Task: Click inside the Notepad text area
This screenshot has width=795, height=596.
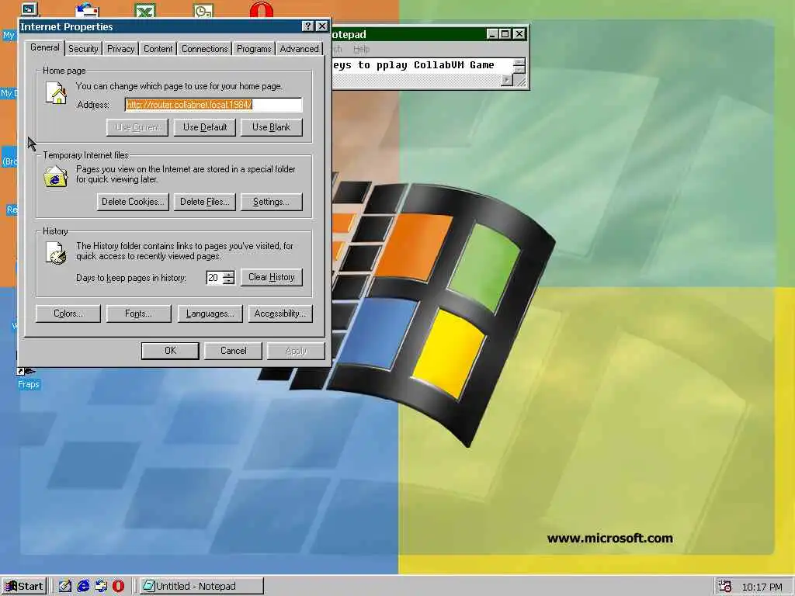Action: [x=422, y=65]
